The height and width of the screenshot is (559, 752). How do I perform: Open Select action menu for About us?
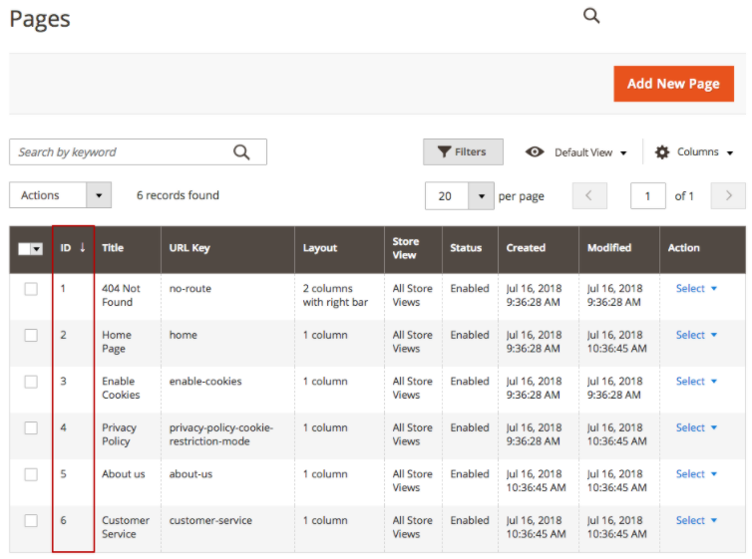coord(696,474)
